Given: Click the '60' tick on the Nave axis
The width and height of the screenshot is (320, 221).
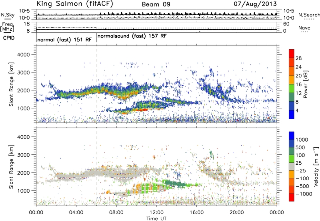Looking at the screenshot, I should pos(286,24).
